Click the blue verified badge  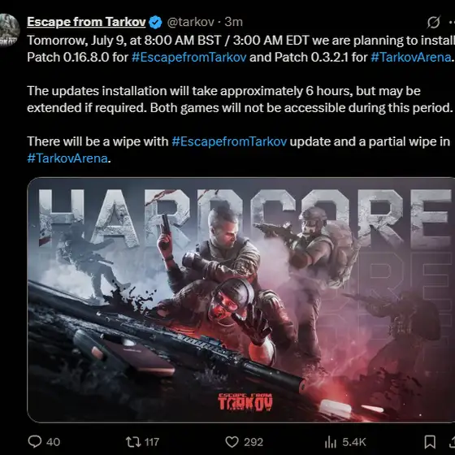coord(155,23)
